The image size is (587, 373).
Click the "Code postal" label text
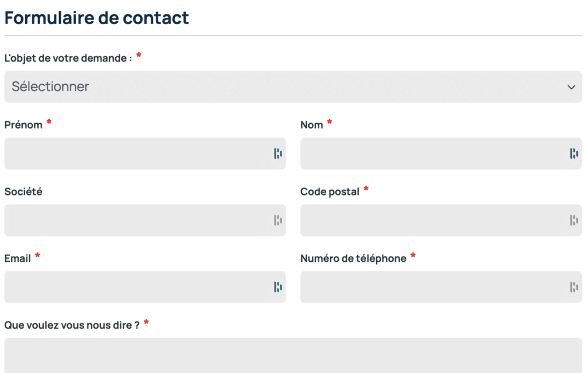click(330, 191)
